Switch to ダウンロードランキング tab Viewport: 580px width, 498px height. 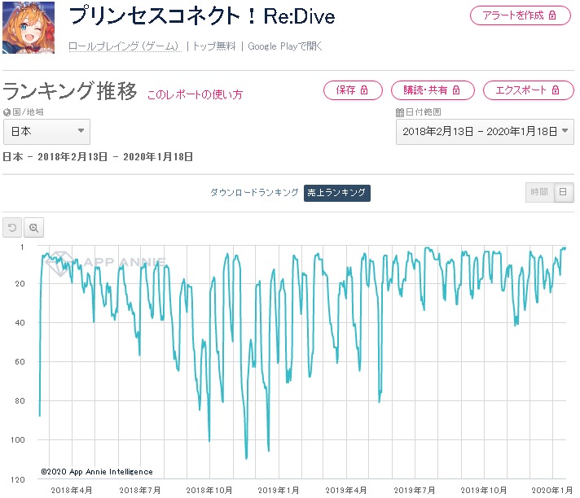coord(254,193)
